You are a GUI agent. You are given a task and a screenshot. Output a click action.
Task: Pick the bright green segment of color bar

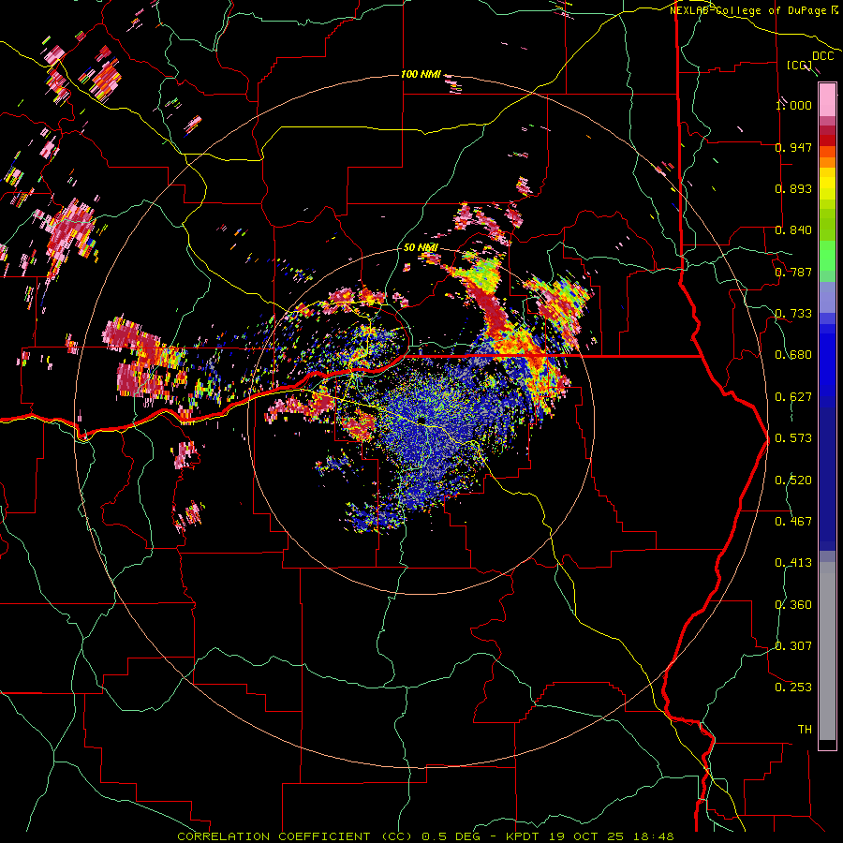pyautogui.click(x=827, y=256)
